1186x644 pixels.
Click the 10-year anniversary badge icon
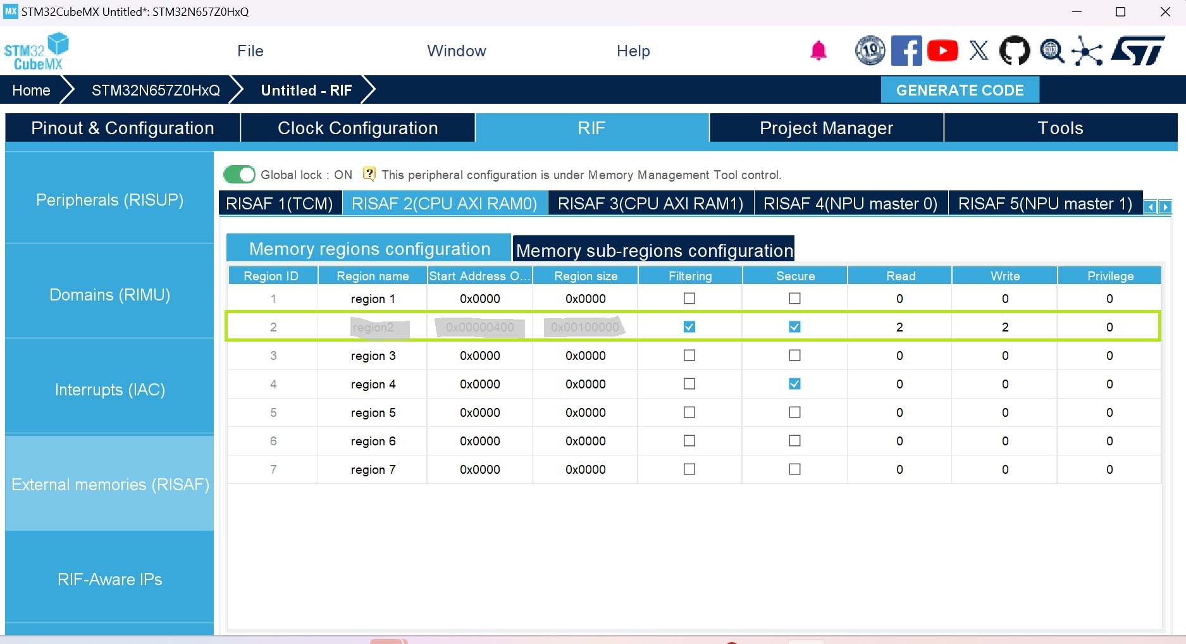870,51
